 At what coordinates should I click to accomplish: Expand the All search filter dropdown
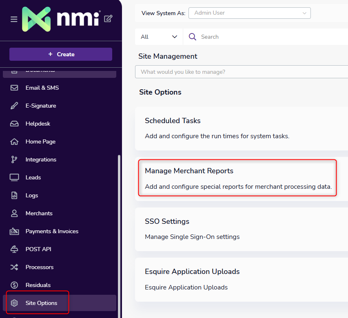(159, 37)
